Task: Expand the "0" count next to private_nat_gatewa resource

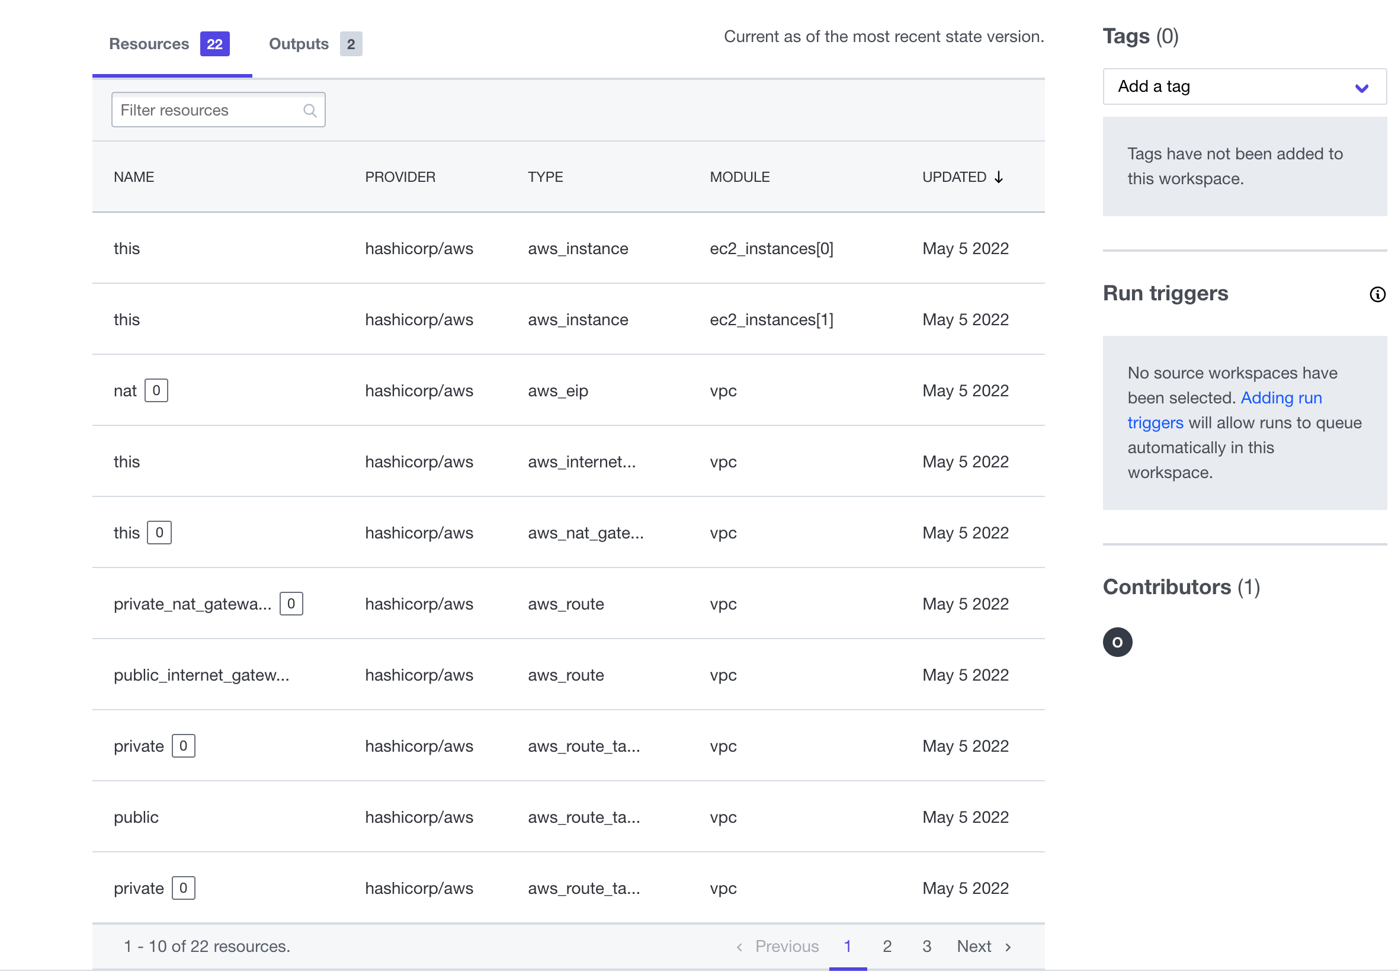Action: 291,604
